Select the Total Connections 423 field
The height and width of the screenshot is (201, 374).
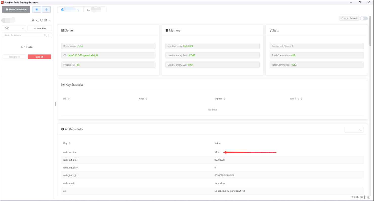(317, 55)
